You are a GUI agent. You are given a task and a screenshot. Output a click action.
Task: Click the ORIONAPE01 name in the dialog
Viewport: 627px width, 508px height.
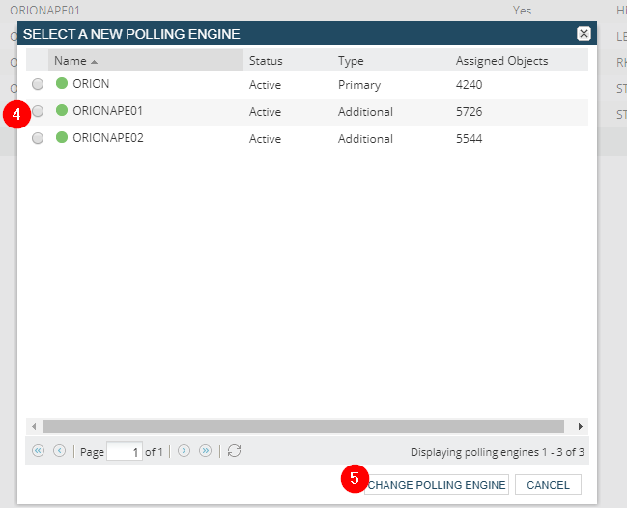[x=107, y=111]
